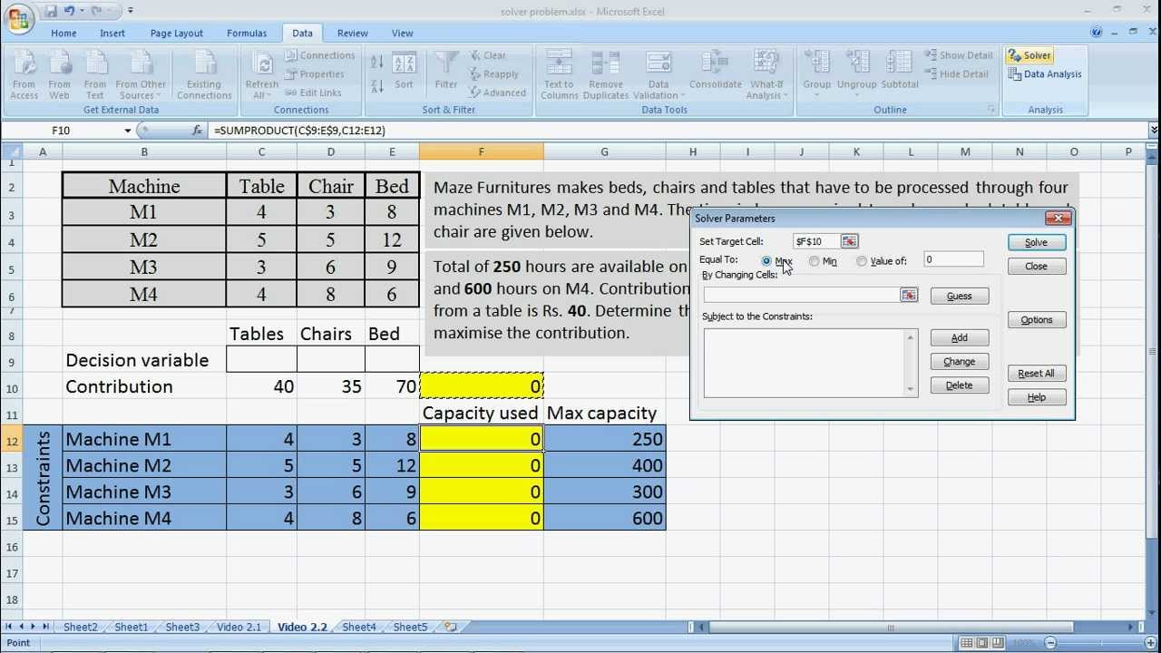Open the Video 2.1 worksheet tab

coord(239,627)
